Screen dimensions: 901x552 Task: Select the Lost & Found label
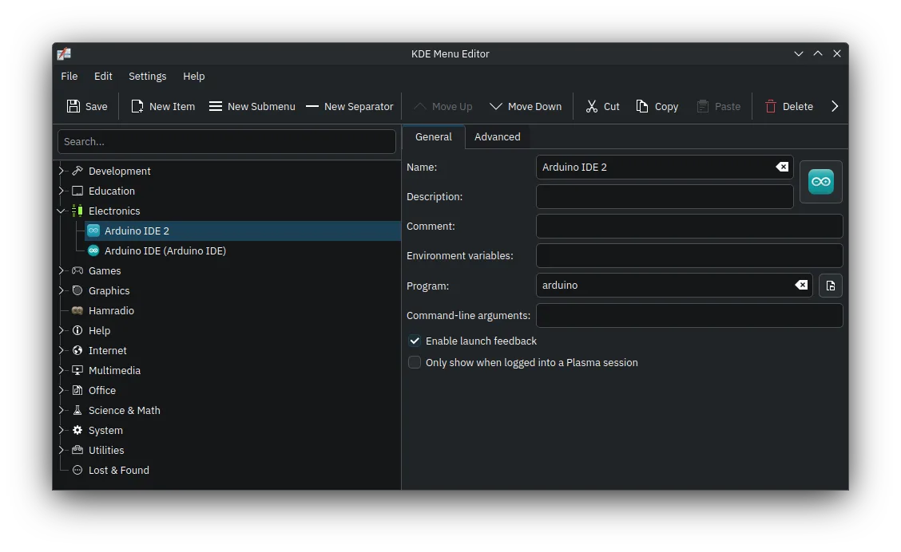point(118,471)
